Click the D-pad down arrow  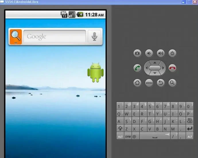[x=155, y=73]
